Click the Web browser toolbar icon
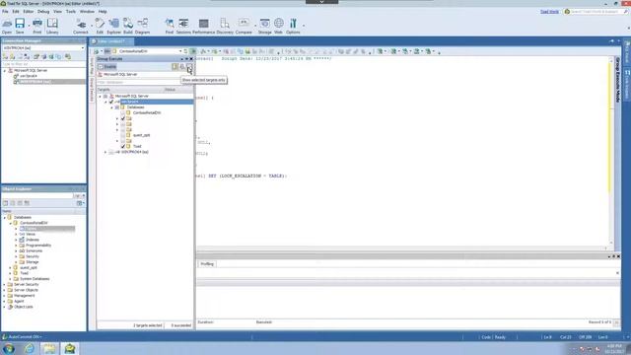 click(278, 26)
